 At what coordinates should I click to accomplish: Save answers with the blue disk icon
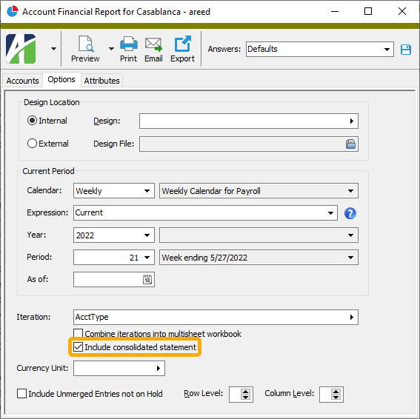[406, 50]
